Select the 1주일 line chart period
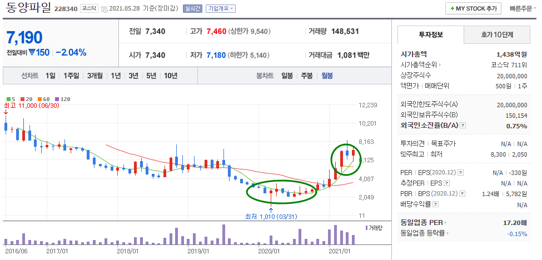 click(x=71, y=76)
